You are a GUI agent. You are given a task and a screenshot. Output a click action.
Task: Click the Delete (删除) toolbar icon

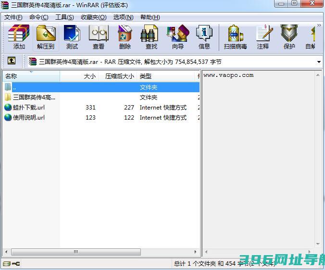point(125,37)
